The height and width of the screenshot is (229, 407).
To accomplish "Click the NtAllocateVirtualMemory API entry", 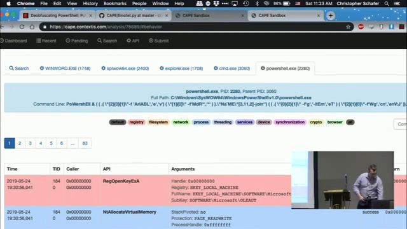I will (x=130, y=212).
